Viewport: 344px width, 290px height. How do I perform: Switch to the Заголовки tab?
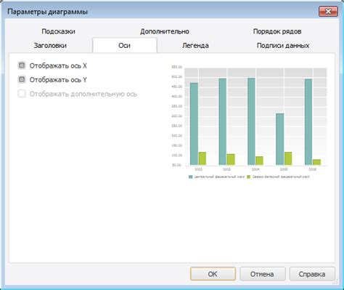coord(50,45)
